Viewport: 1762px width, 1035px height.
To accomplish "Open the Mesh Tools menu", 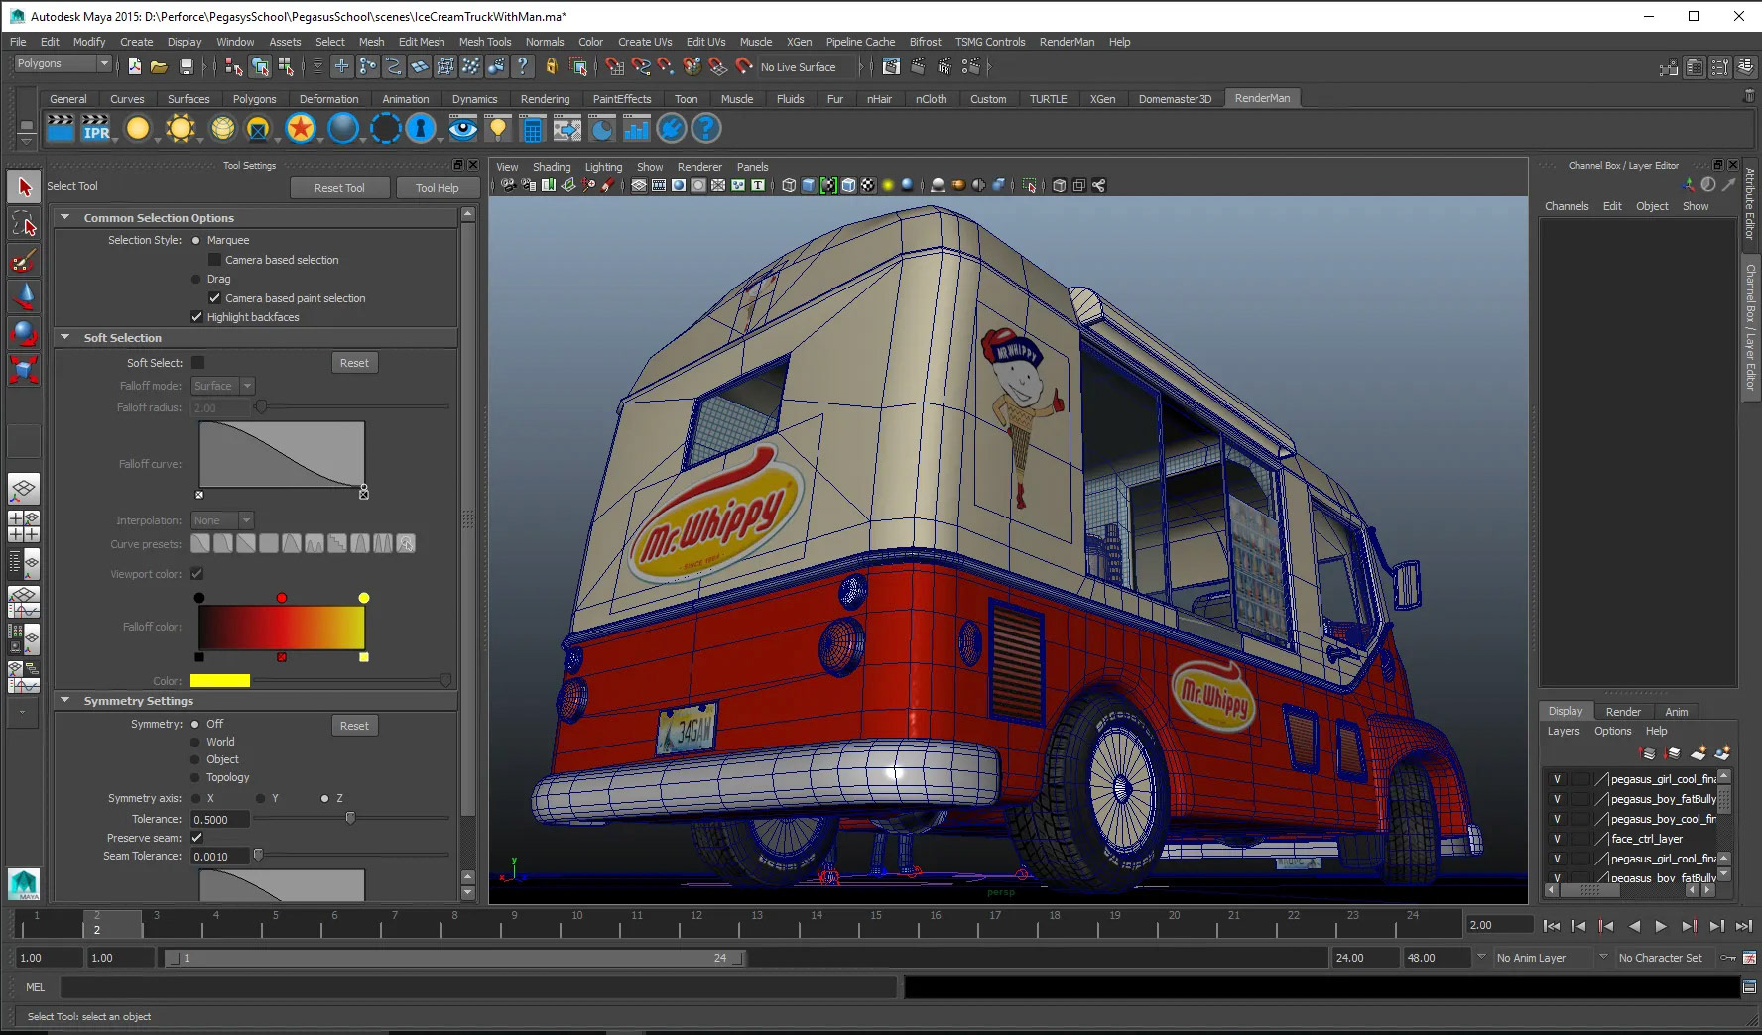I will (485, 42).
